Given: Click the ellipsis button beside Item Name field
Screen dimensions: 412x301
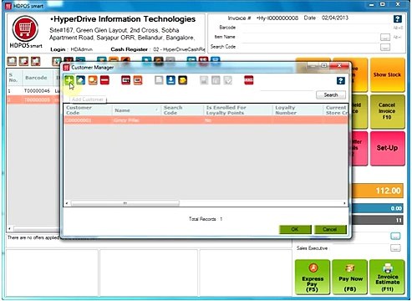Looking at the screenshot, I should click(x=385, y=38).
